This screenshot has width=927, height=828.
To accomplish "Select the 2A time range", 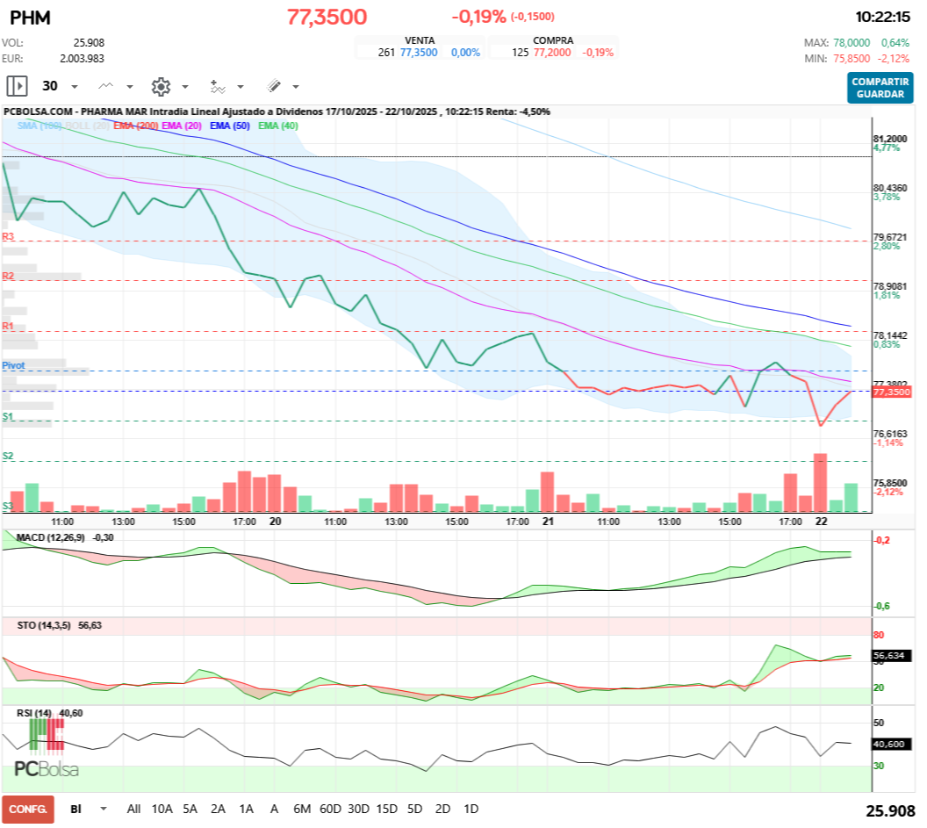I will coord(219,809).
